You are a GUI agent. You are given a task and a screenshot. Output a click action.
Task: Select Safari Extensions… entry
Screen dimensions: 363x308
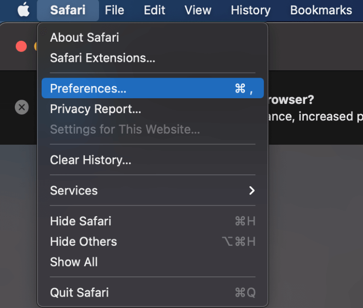[x=102, y=58]
